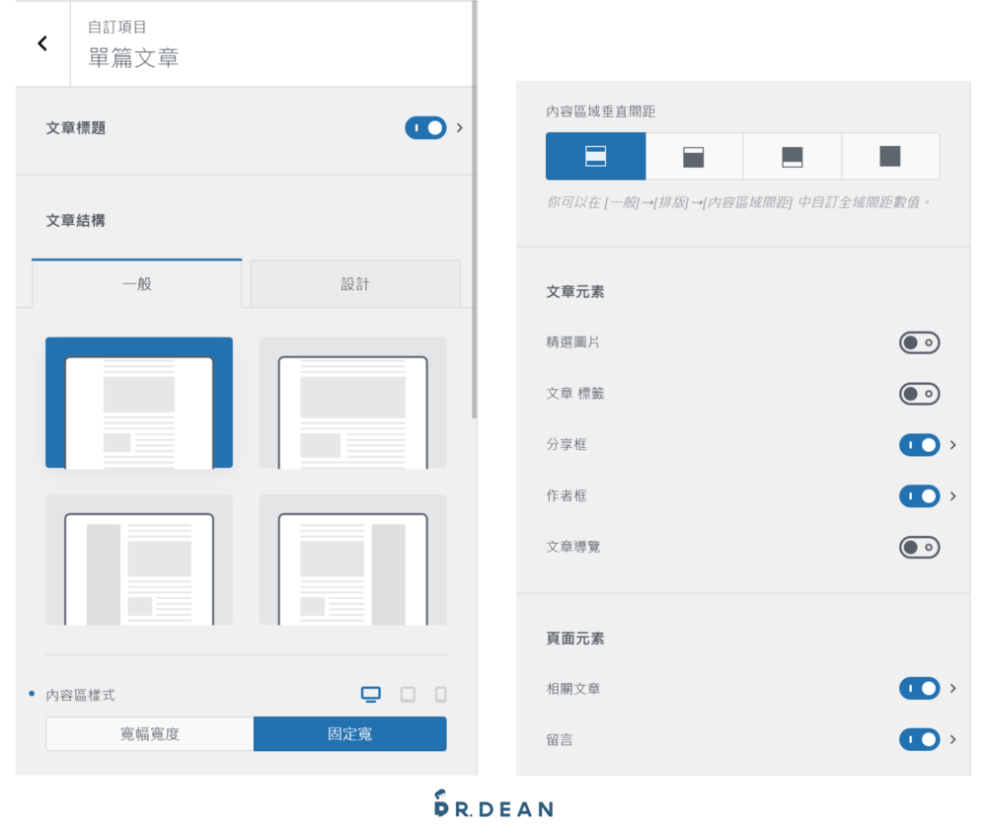This screenshot has width=987, height=831.
Task: Open the 相關文章 settings via its chevron
Action: pyautogui.click(x=953, y=689)
